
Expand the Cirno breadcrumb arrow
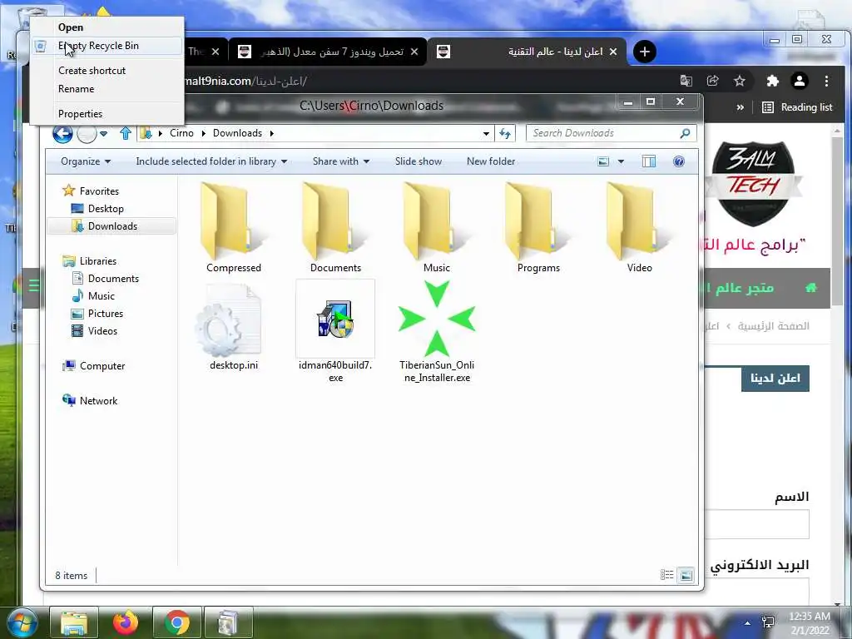pos(203,133)
